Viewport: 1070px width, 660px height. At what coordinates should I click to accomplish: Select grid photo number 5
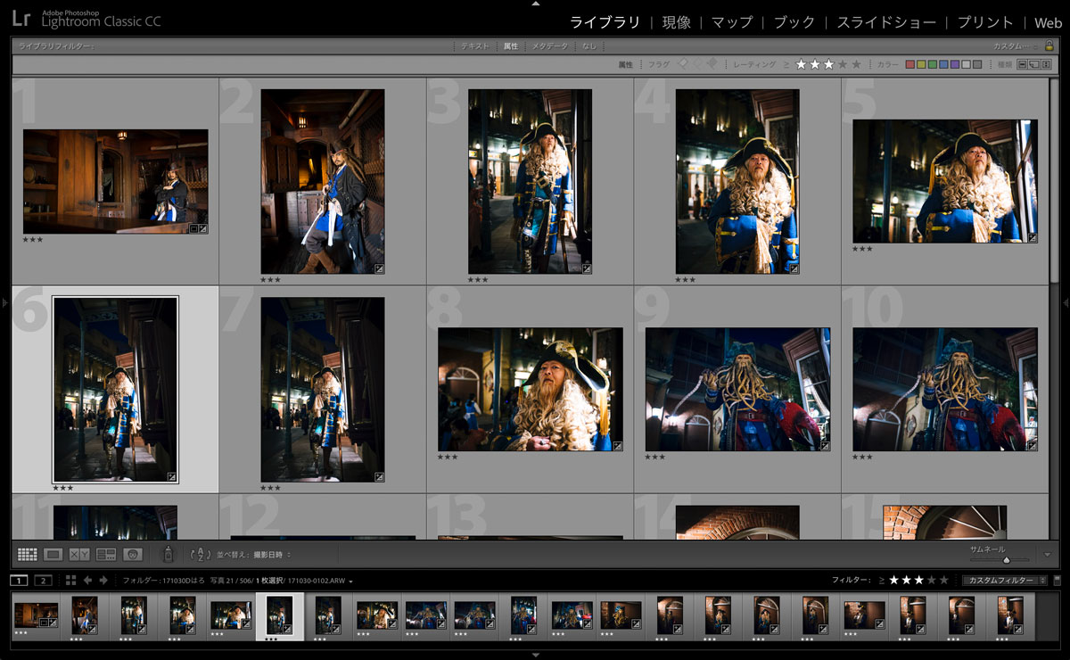945,181
